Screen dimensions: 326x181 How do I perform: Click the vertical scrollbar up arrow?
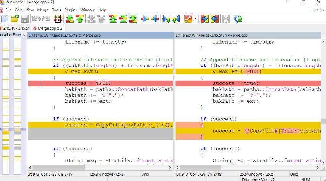(x=323, y=42)
